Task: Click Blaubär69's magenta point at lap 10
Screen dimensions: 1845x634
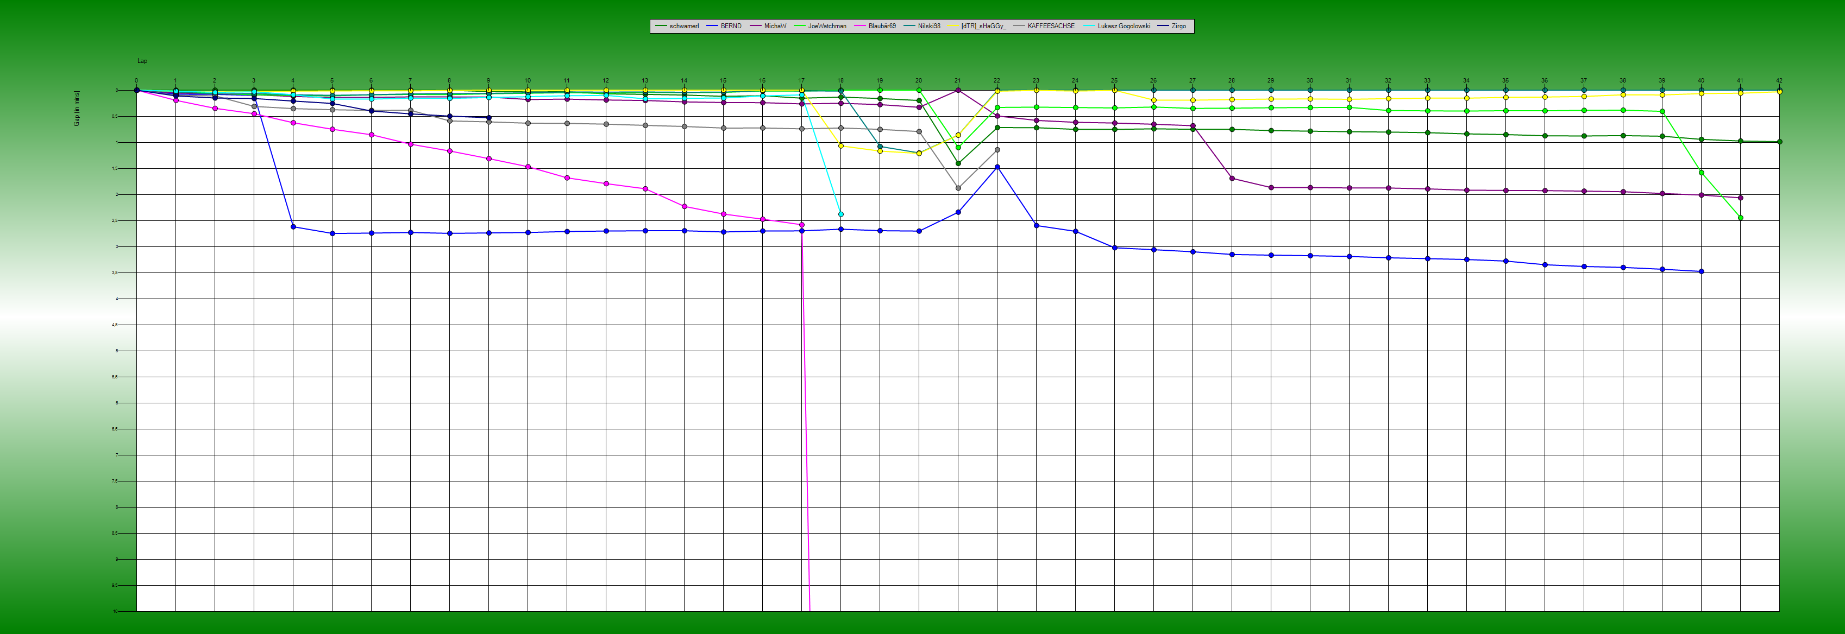Action: (x=528, y=167)
